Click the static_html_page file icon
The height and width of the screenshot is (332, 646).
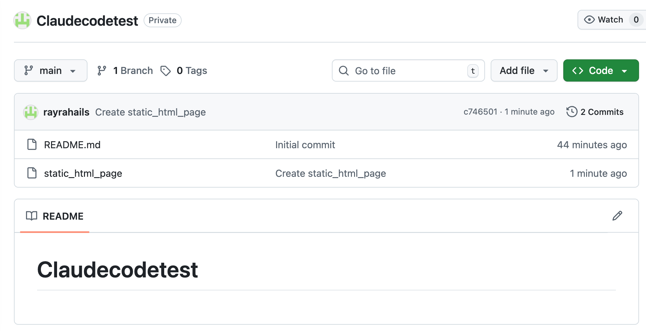click(x=32, y=173)
